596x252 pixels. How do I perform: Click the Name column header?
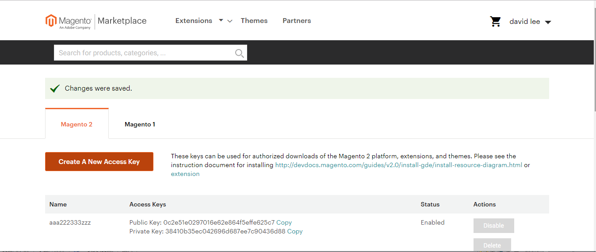(x=58, y=204)
